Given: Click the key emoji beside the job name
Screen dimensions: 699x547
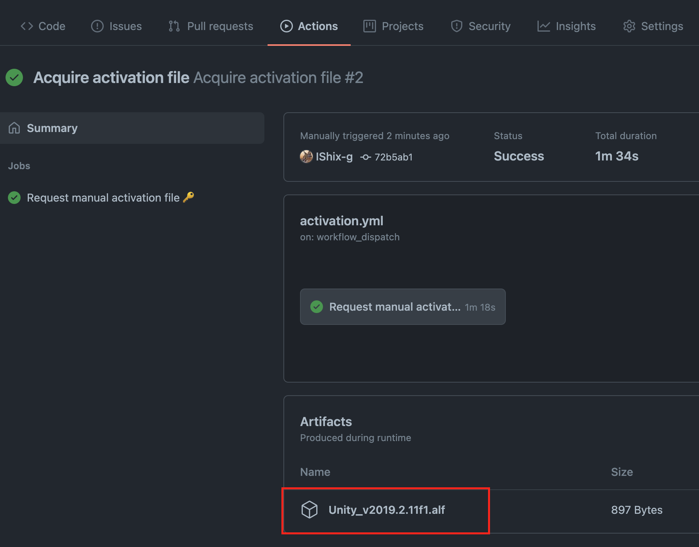Looking at the screenshot, I should coord(188,197).
